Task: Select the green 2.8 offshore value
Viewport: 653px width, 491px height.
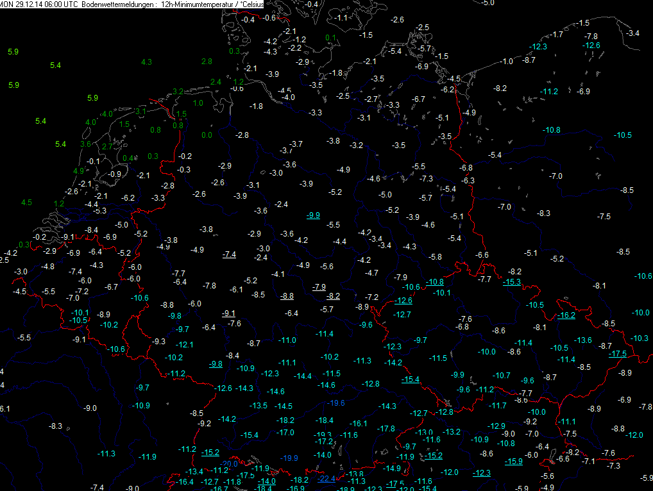Action: 207,62
